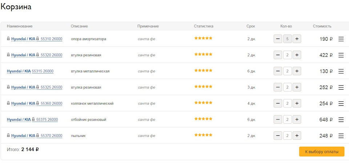Screen dimensions: 349x163
Task: Open part number link 55315 26000
Action: (x=43, y=71)
